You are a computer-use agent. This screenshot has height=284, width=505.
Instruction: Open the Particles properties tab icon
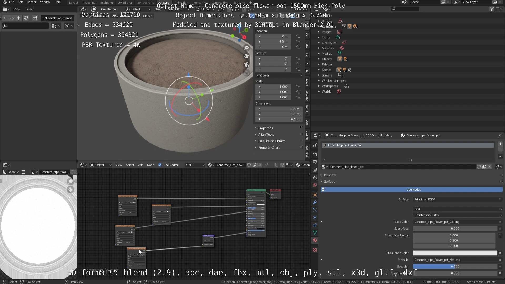tap(315, 210)
